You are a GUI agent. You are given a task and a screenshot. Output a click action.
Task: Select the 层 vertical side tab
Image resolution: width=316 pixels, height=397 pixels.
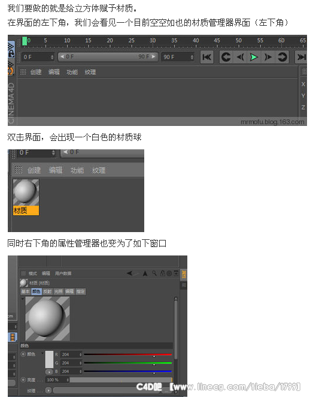coord(184,285)
